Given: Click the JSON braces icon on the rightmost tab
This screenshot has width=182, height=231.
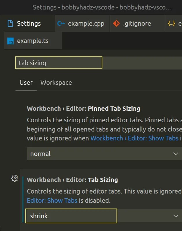Looking at the screenshot, I should click(171, 24).
